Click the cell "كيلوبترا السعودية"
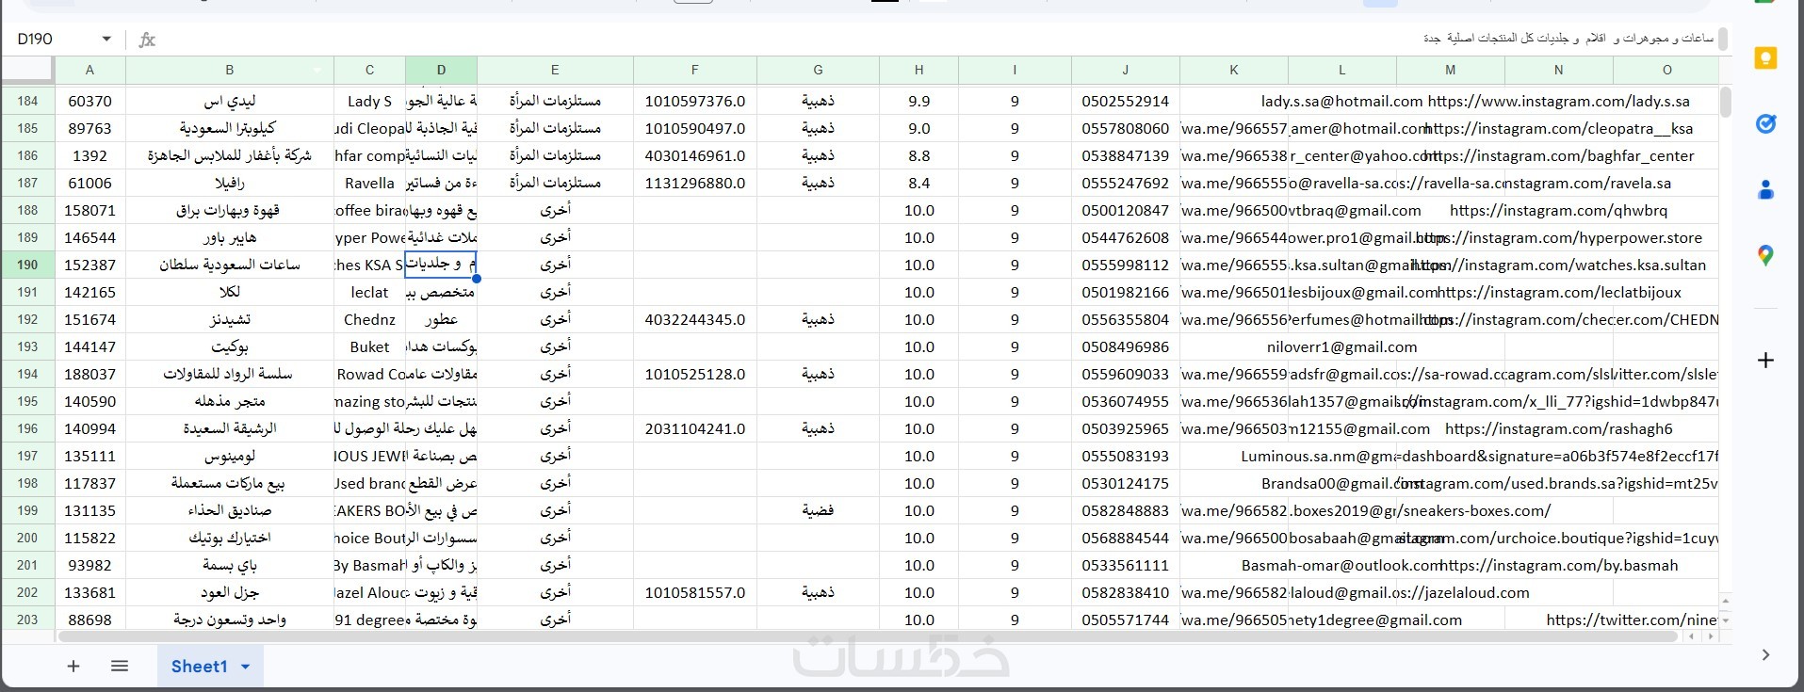 point(230,128)
